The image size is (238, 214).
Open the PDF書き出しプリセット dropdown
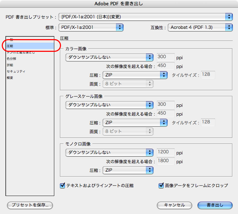pyautogui.click(x=145, y=17)
